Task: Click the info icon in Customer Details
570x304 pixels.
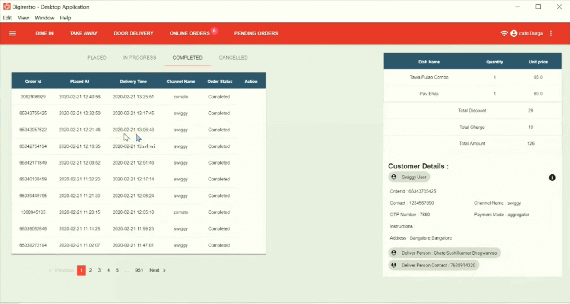Action: (x=552, y=177)
